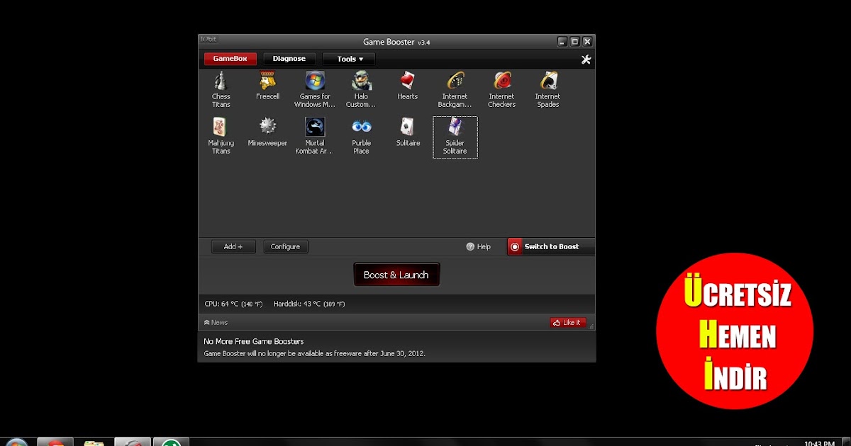The width and height of the screenshot is (851, 446).
Task: Select the Minesweeper game icon
Action: [267, 127]
